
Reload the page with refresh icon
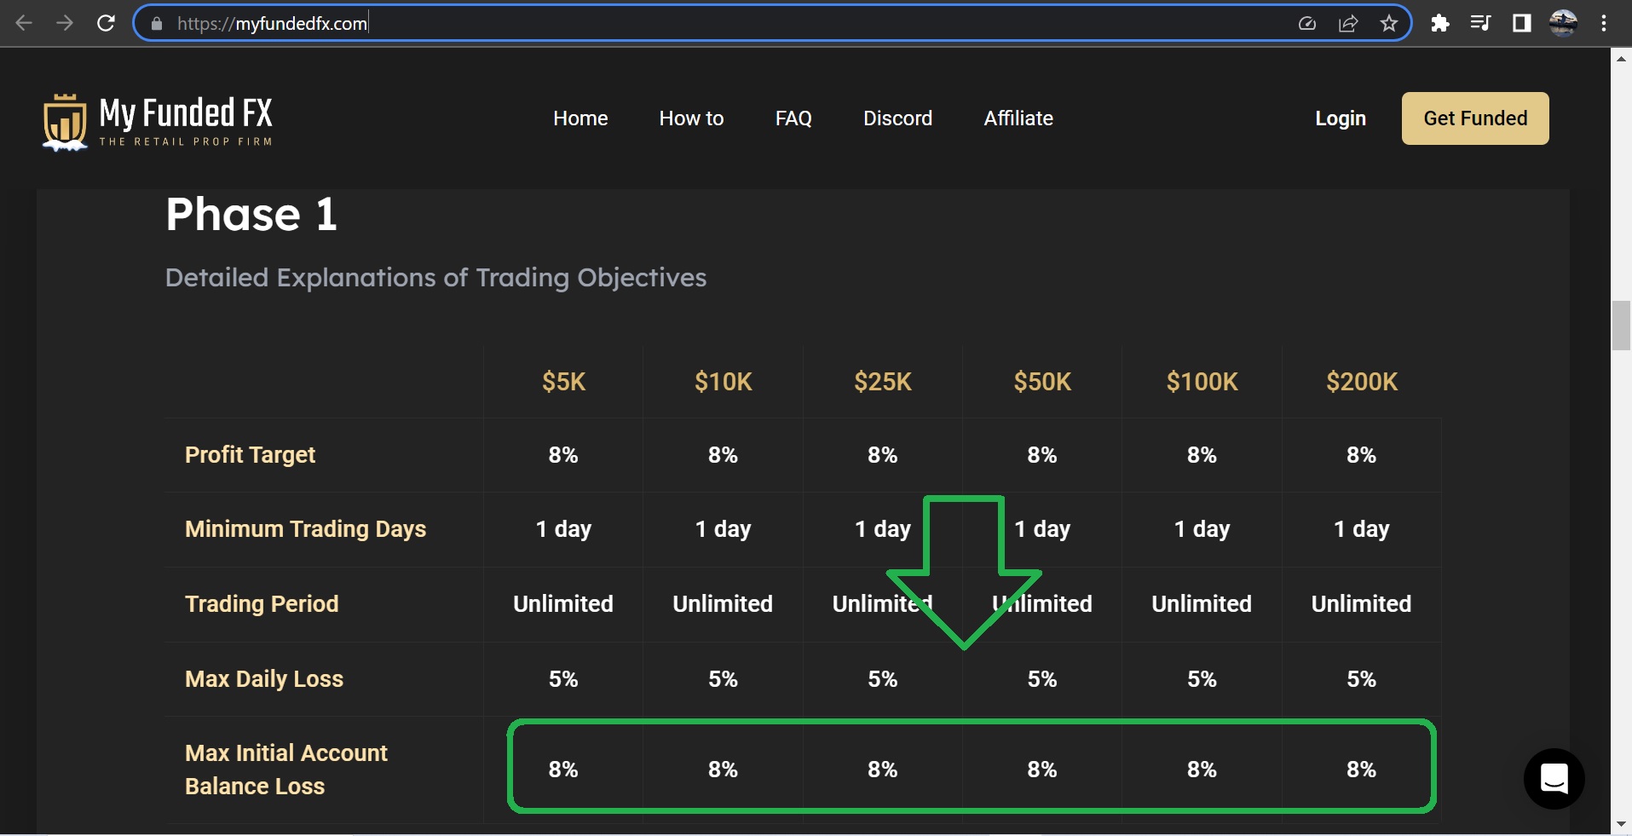[106, 23]
